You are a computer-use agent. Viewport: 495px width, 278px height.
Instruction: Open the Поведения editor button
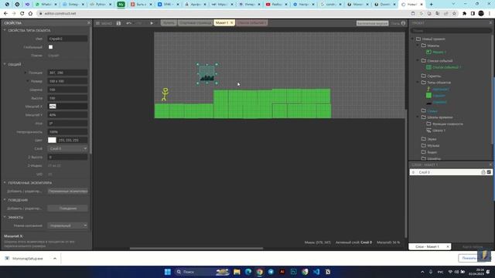click(67, 208)
